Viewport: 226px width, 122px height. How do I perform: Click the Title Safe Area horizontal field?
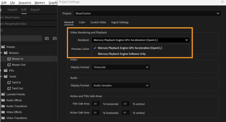95,104
